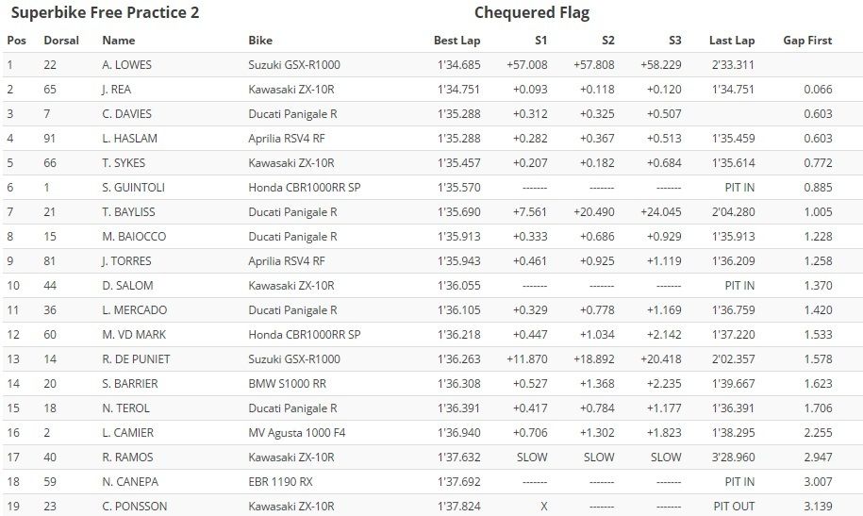Screen dimensions: 863x516
Task: Click the Chequered Flag status heading
Action: point(532,12)
